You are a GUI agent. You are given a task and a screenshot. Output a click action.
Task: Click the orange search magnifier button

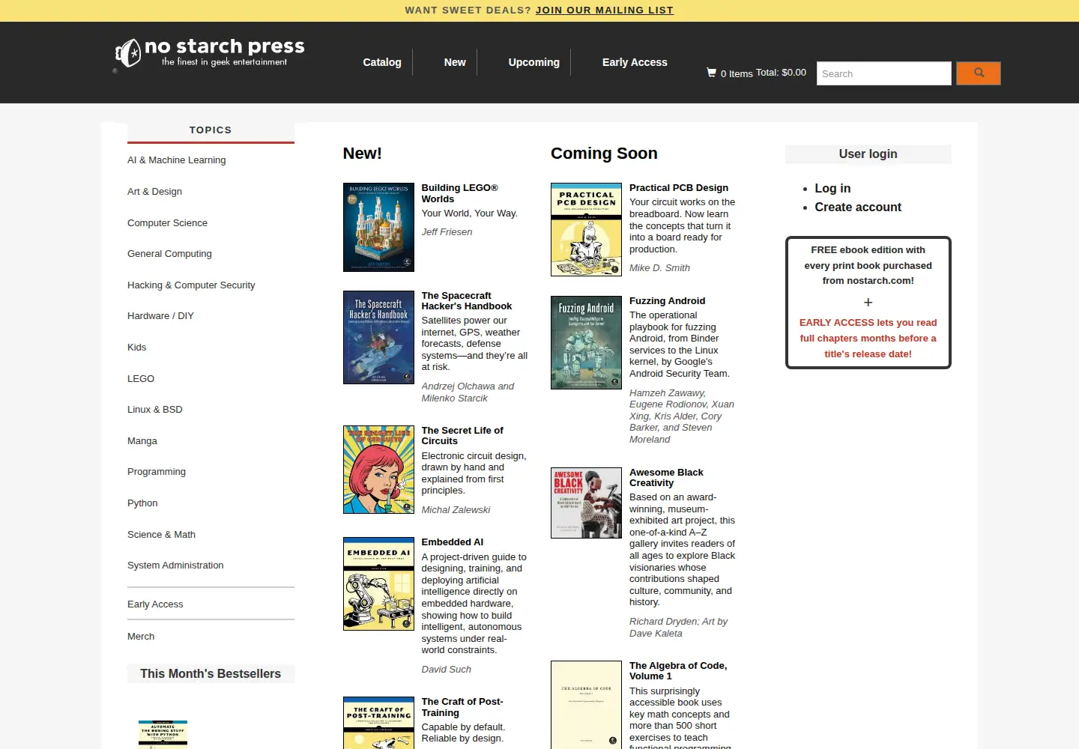(979, 73)
